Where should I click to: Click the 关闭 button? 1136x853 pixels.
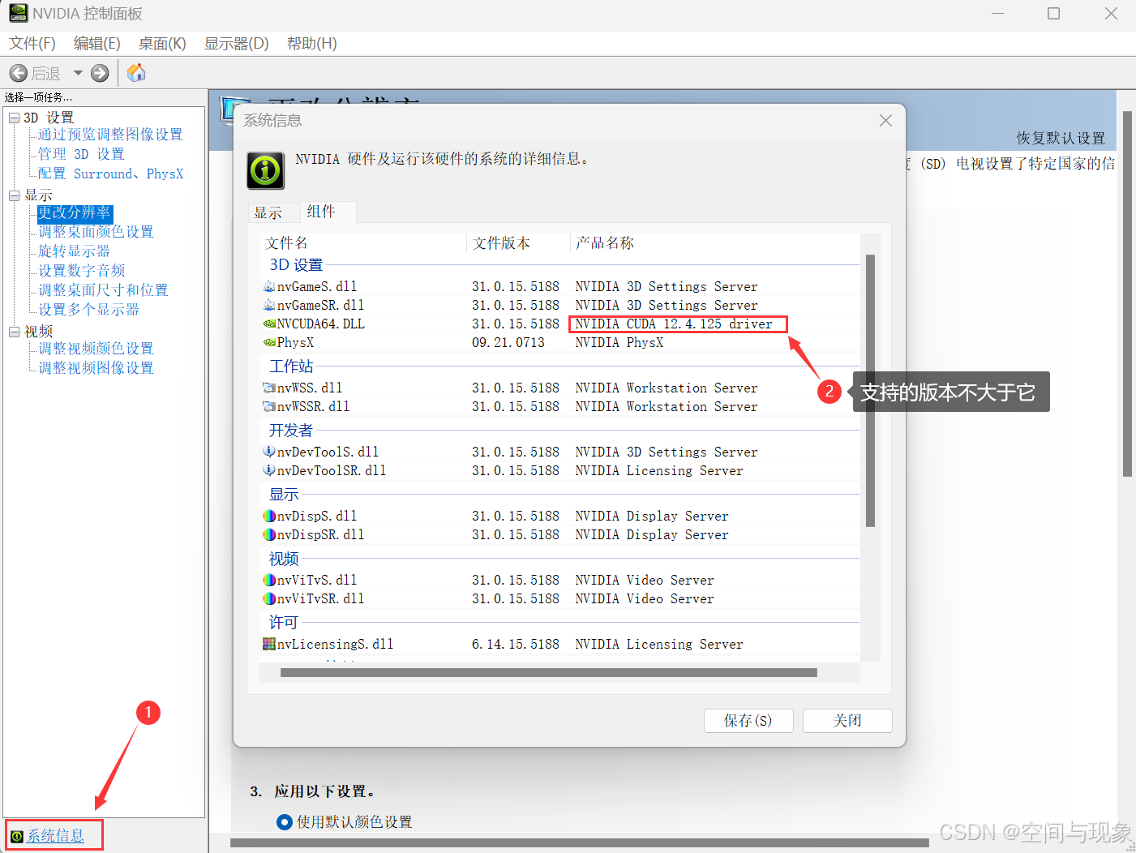[847, 721]
